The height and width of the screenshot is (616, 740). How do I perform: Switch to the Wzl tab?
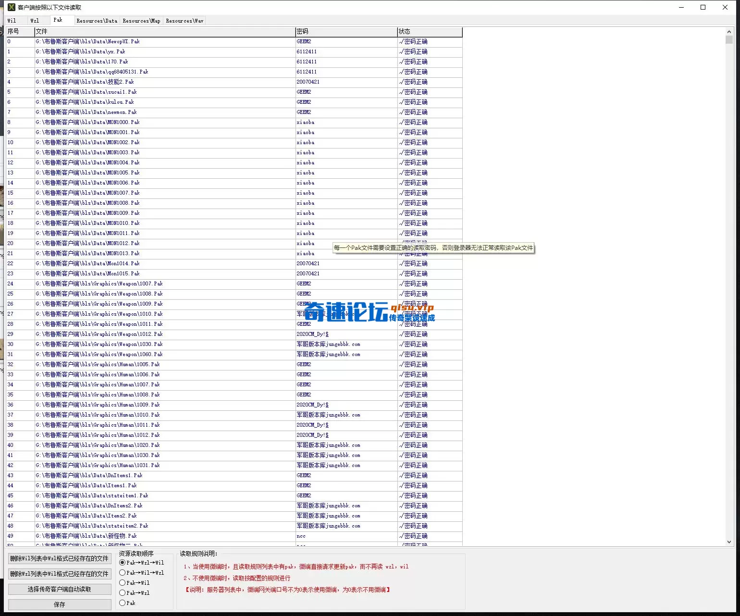pos(36,20)
